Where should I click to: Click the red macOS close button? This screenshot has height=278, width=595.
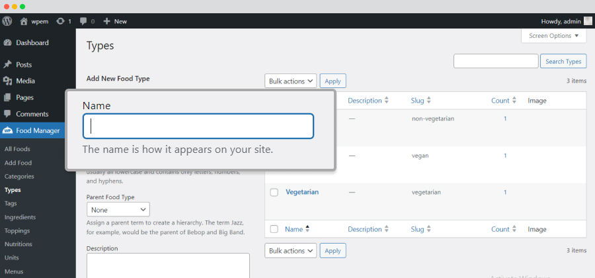point(7,7)
